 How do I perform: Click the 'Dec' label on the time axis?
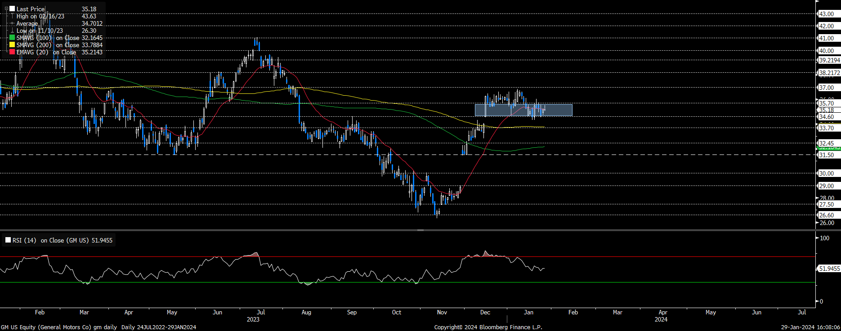coord(485,312)
